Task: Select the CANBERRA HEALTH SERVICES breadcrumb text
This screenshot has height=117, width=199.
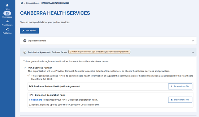Action: click(x=55, y=3)
